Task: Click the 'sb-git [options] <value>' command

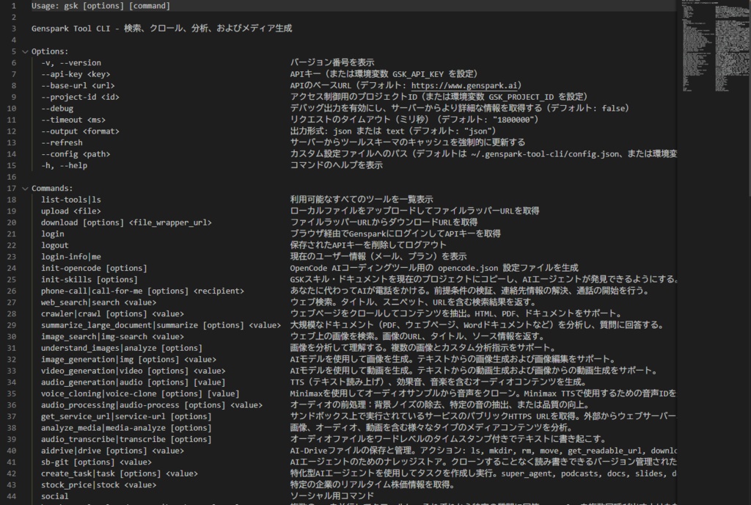Action: (96, 462)
